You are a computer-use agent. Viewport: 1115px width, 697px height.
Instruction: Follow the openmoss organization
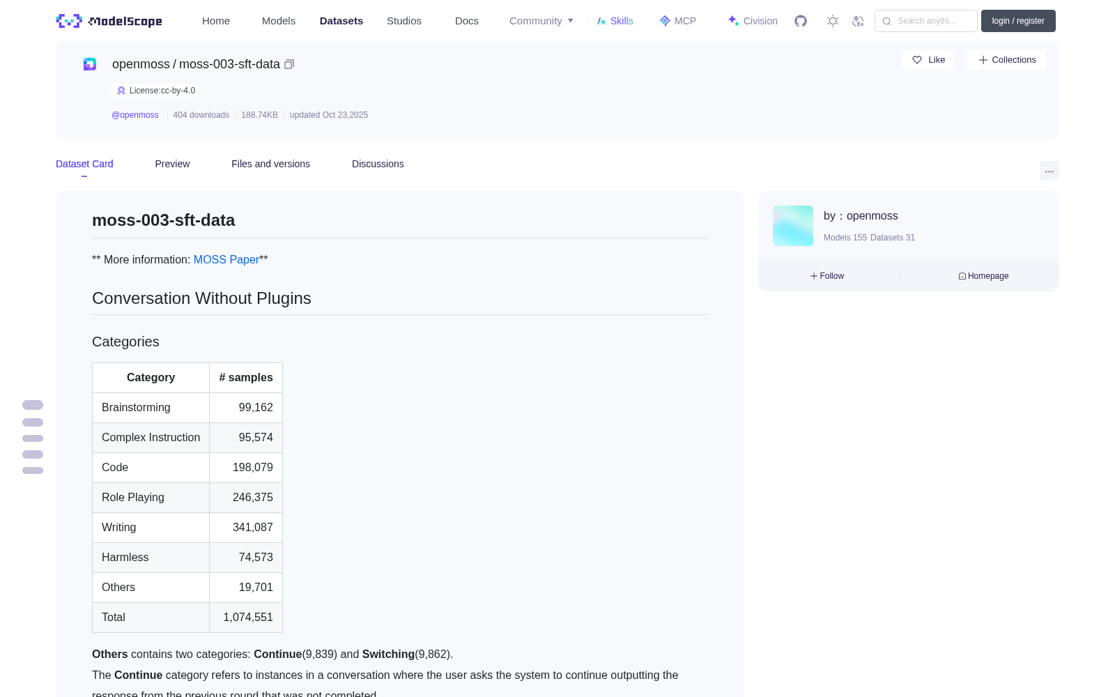pos(827,276)
